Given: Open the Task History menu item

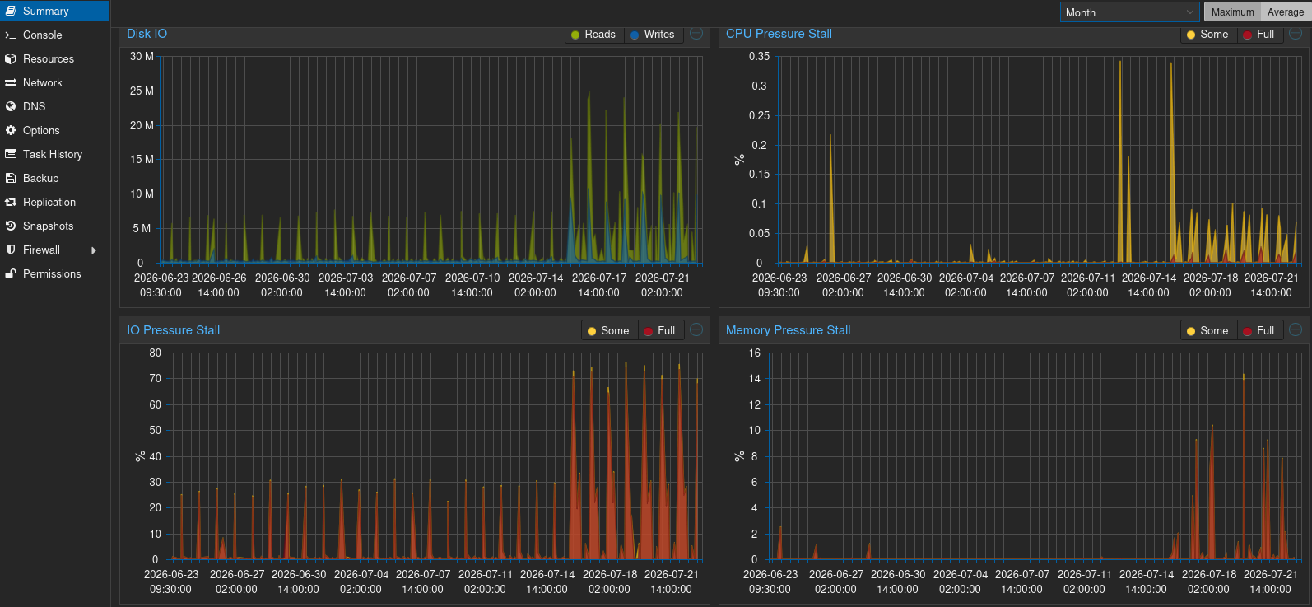Looking at the screenshot, I should click(x=55, y=155).
